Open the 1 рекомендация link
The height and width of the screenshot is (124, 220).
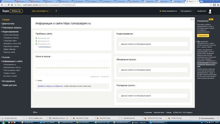pyautogui.click(x=44, y=47)
